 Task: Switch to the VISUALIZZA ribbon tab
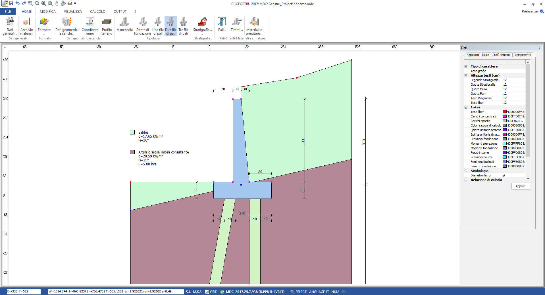73,12
